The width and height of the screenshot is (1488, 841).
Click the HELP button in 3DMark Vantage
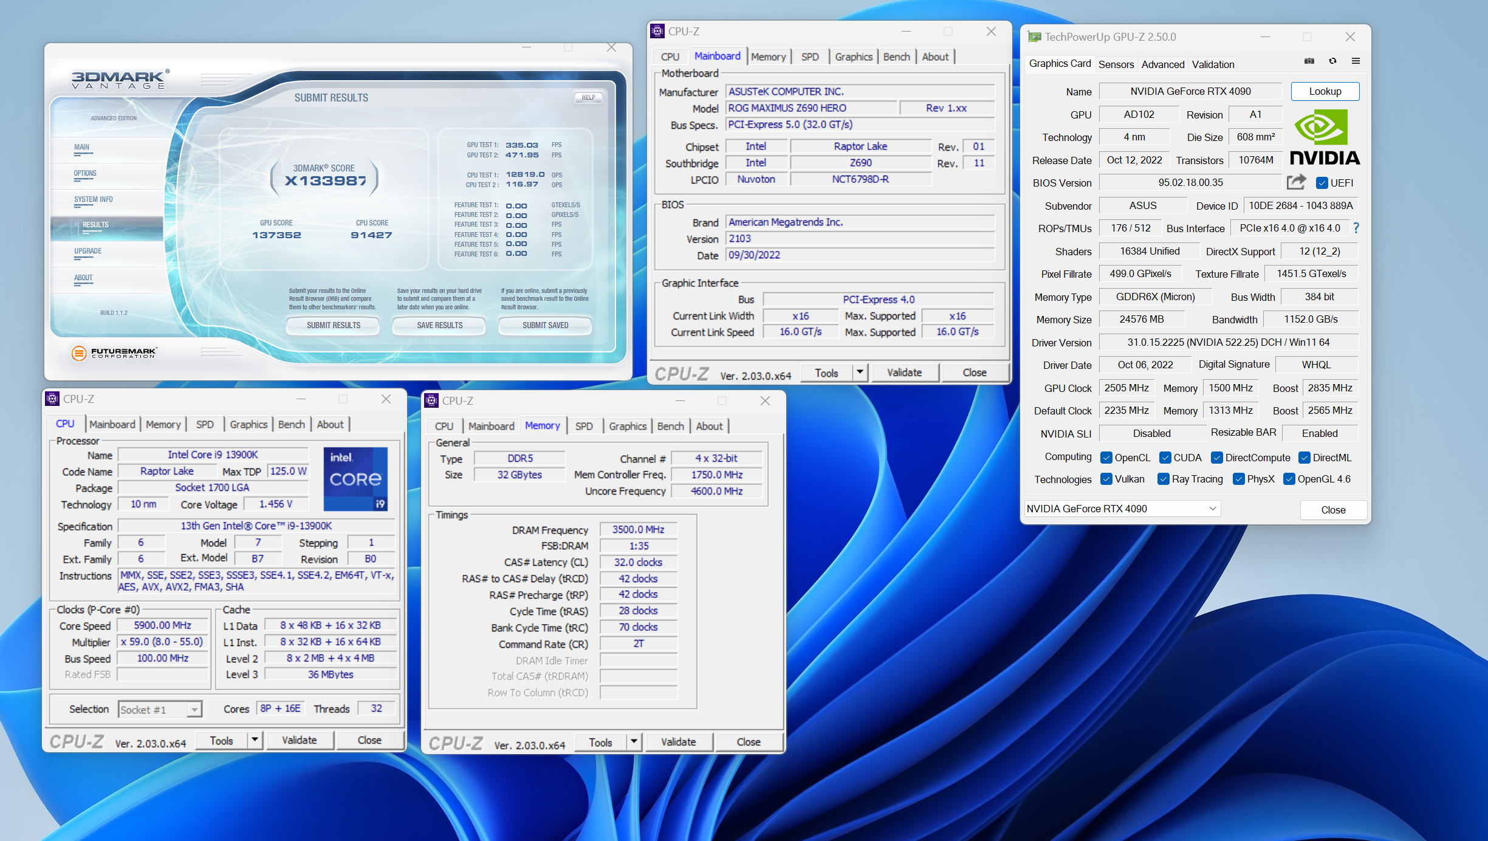tap(588, 97)
